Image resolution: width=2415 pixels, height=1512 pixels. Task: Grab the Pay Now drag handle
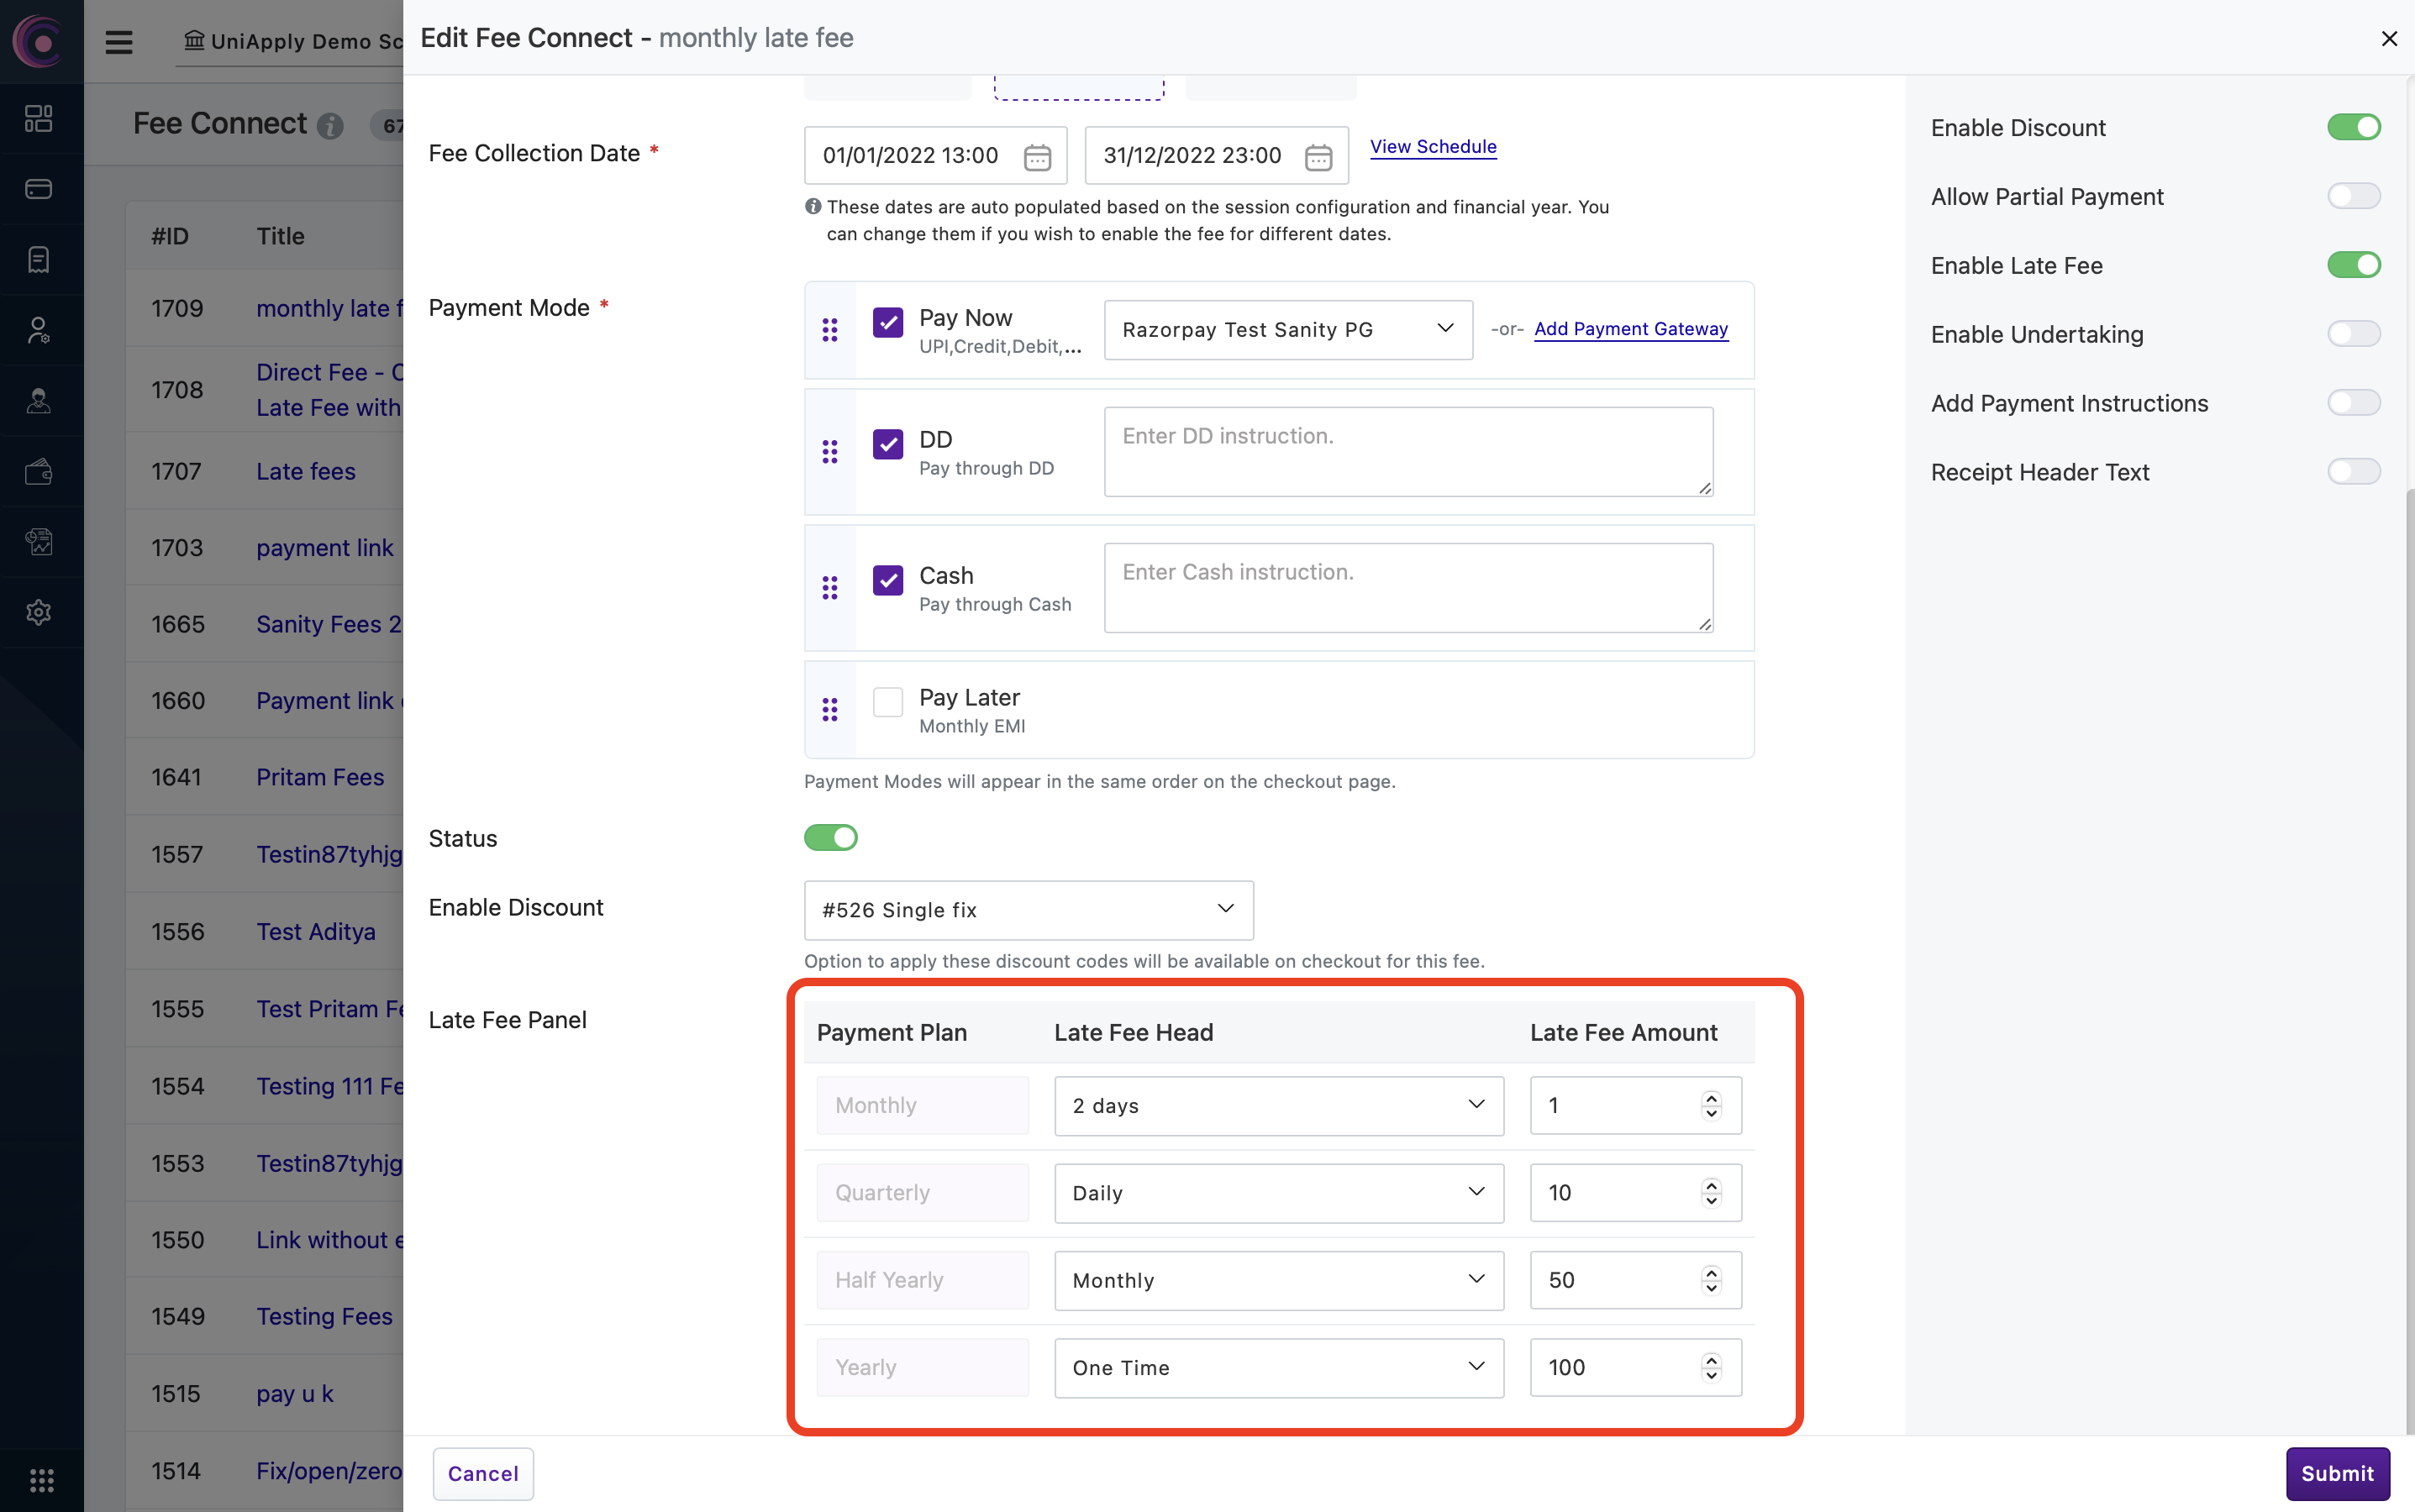[830, 330]
